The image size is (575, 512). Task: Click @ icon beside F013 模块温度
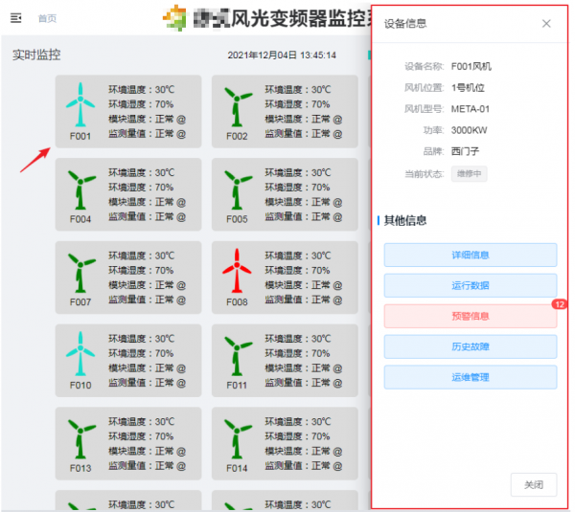[x=181, y=452]
